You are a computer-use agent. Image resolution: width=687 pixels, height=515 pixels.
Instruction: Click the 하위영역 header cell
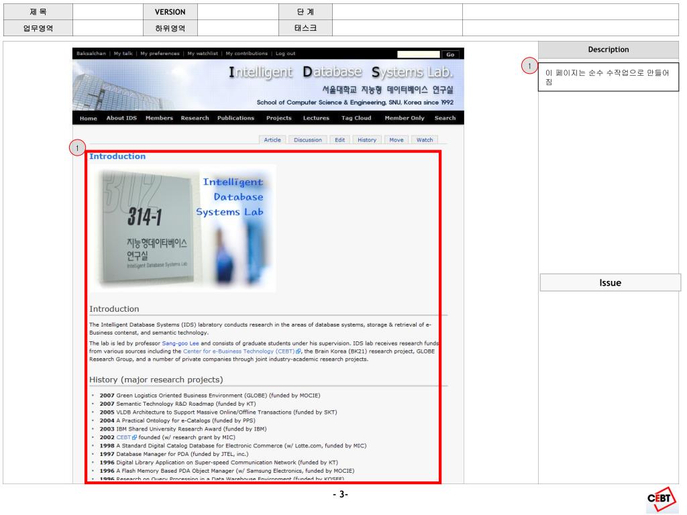point(170,28)
